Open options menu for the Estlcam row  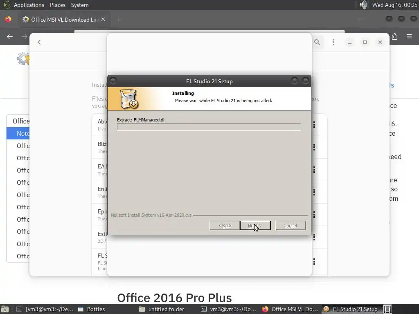(x=314, y=237)
